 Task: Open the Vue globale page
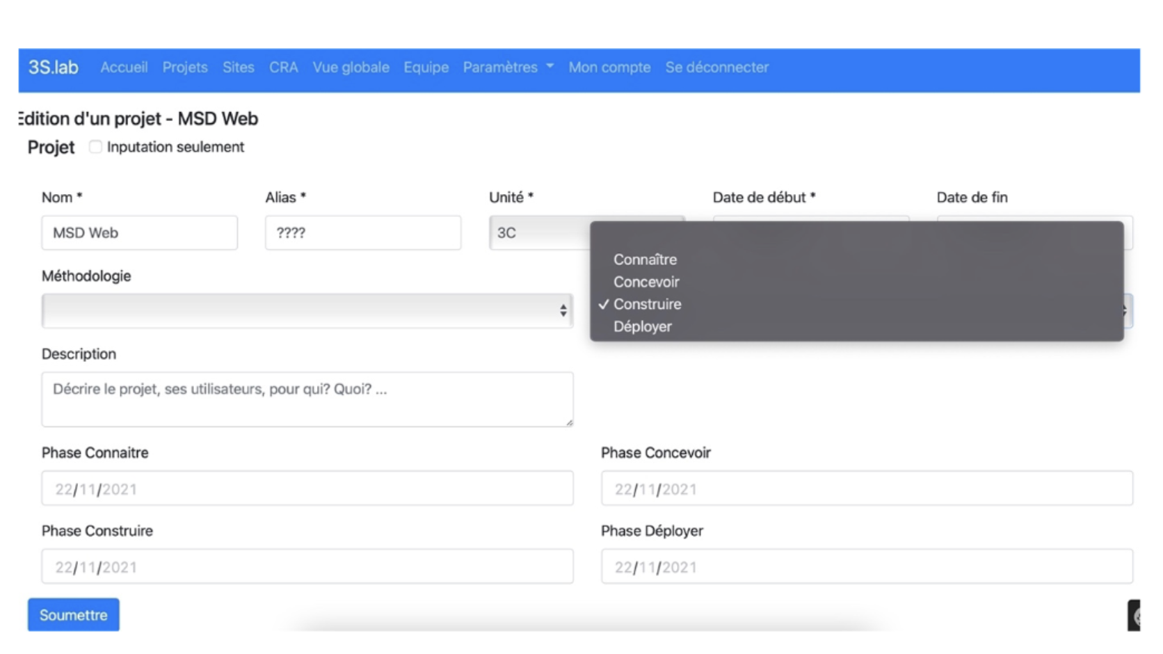(351, 67)
